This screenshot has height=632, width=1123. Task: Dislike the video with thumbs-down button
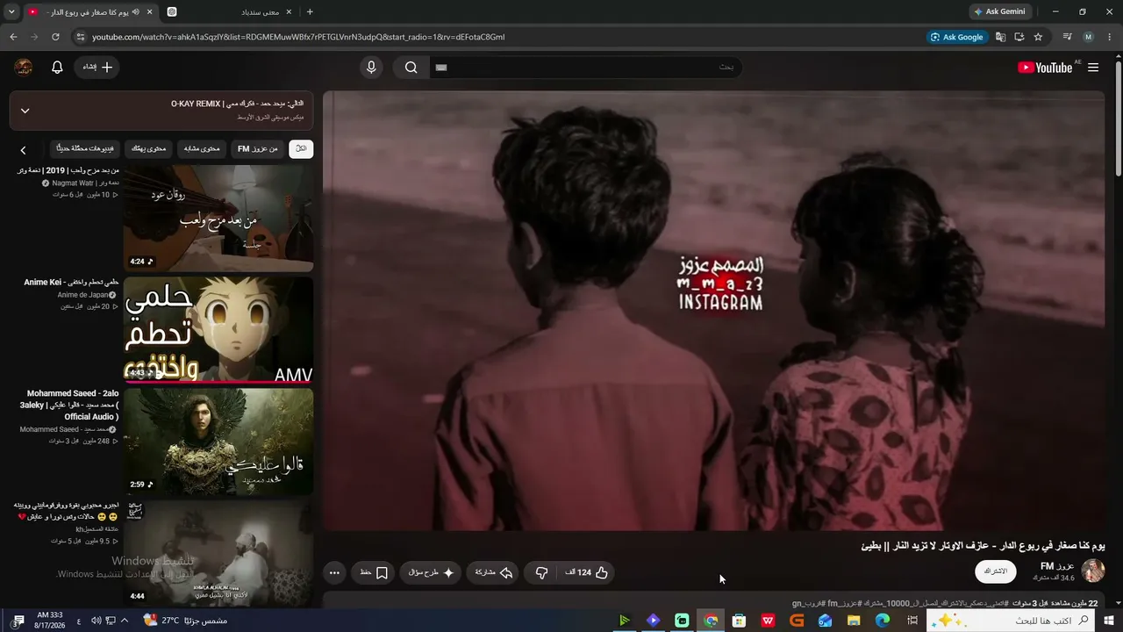541,572
